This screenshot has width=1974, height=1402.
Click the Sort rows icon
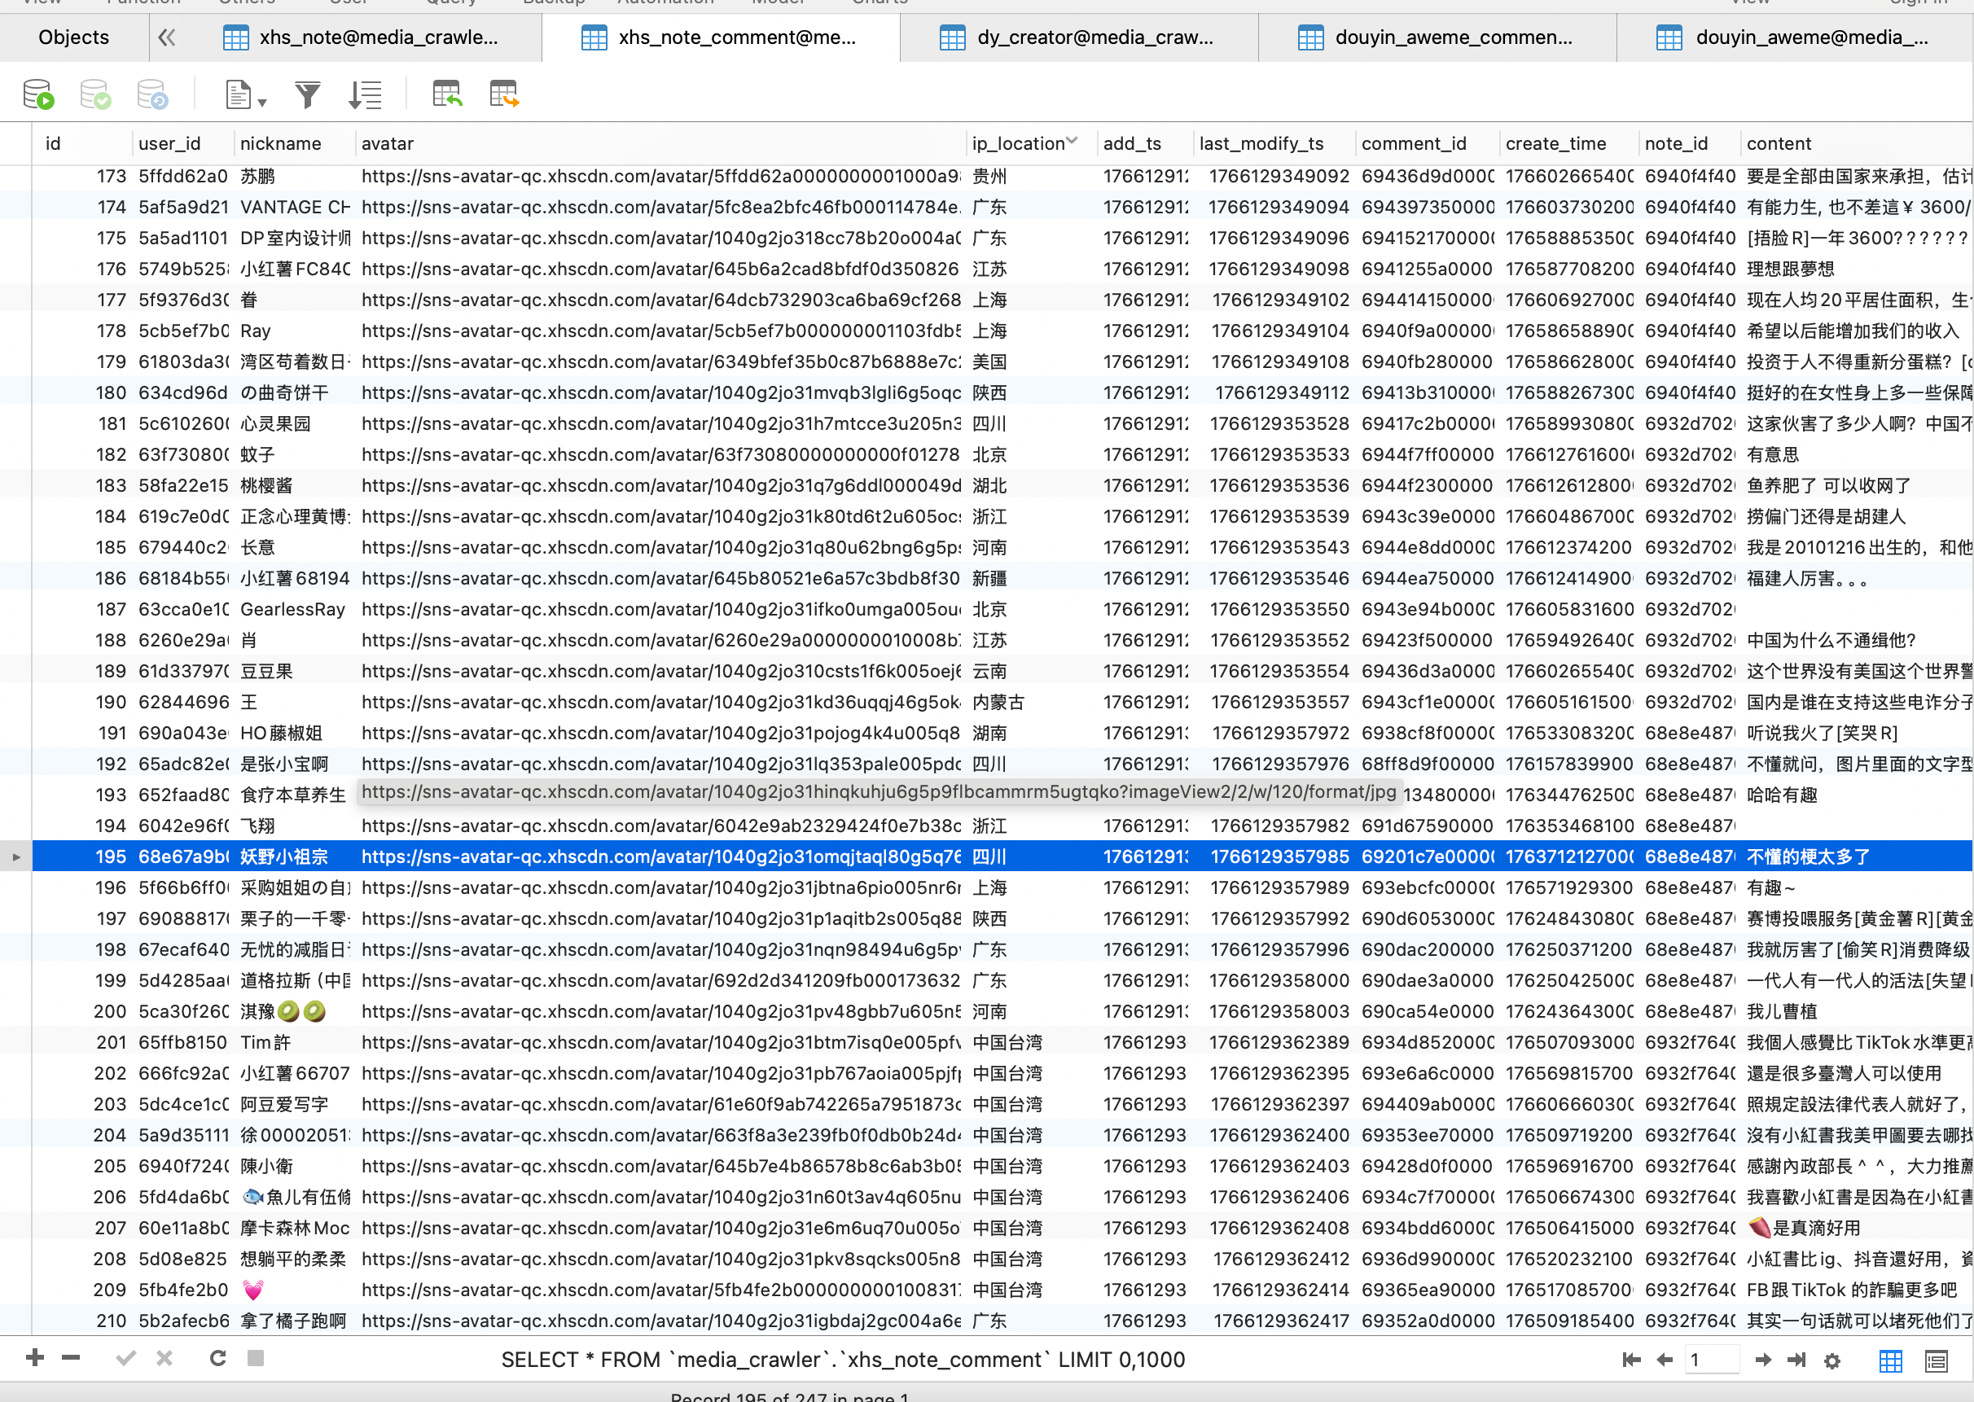tap(364, 94)
